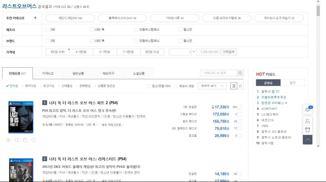
Task: Expand recommended categories with the plus icon
Action: click(x=35, y=18)
